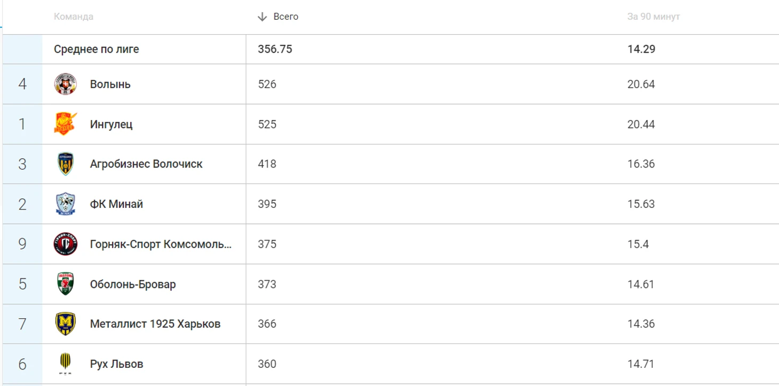Click the Оболонь-Бровар team badge
The width and height of the screenshot is (779, 386).
tap(66, 284)
